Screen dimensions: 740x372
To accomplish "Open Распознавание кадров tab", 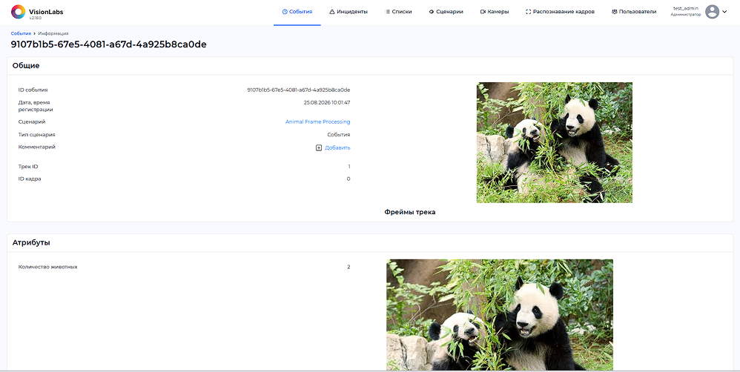I will pos(560,12).
